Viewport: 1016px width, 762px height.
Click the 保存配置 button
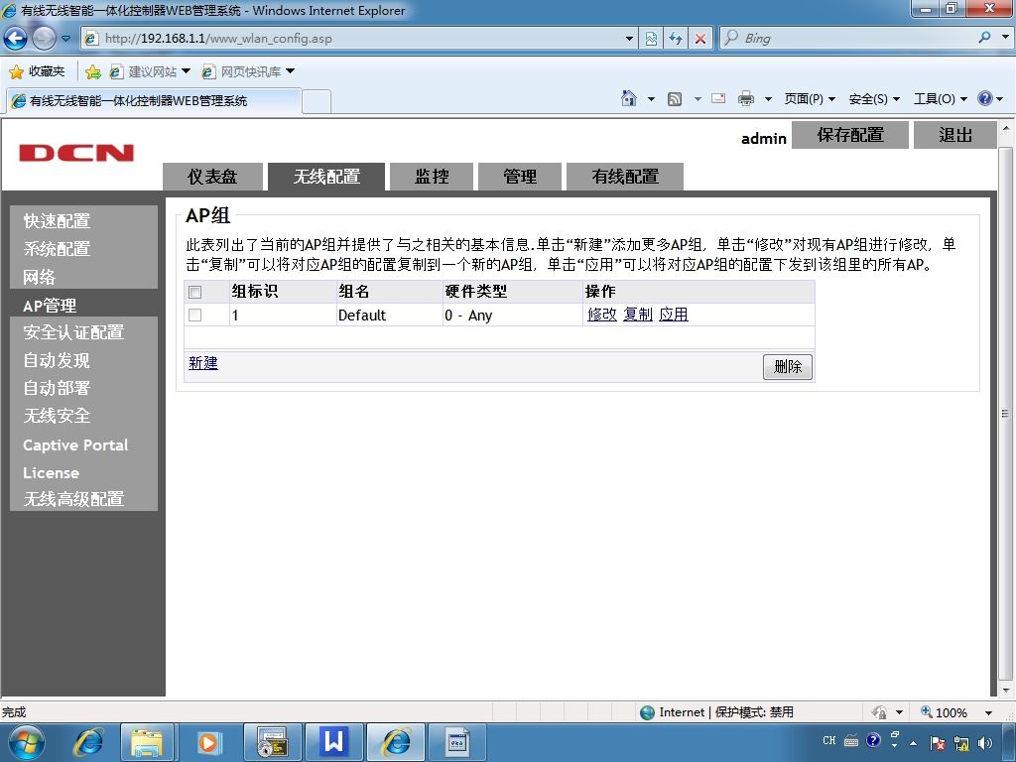(850, 135)
